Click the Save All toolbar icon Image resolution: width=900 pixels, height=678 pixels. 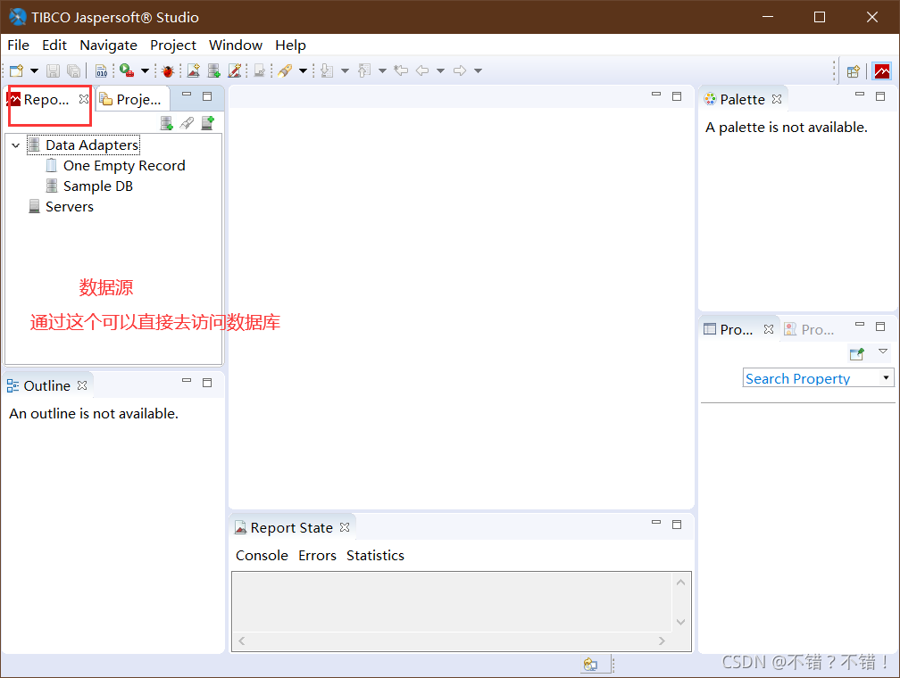(73, 70)
